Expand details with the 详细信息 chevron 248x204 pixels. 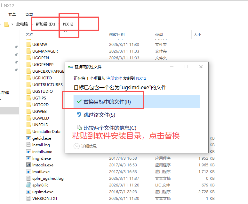pyautogui.click(x=76, y=146)
